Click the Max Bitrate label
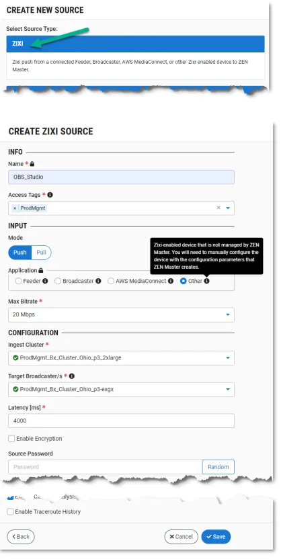Viewport: 281px width, 559px height. [23, 301]
